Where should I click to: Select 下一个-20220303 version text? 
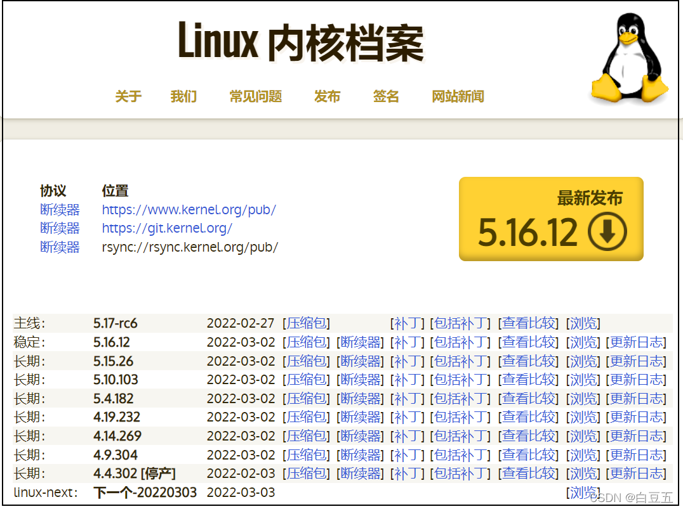pyautogui.click(x=145, y=493)
